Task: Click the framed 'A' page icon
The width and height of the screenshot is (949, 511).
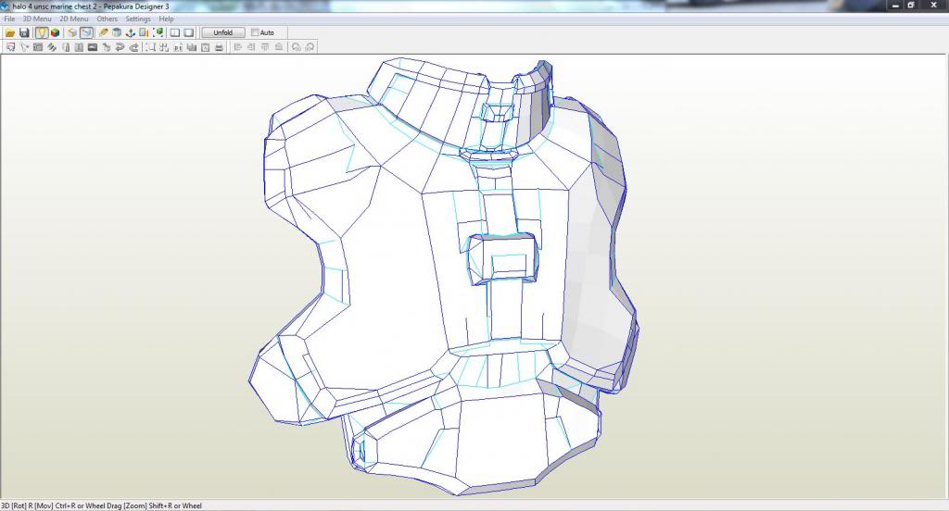Action: pyautogui.click(x=205, y=47)
